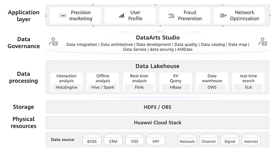
Task: Click the Offline analysis label
Action: 103,78
